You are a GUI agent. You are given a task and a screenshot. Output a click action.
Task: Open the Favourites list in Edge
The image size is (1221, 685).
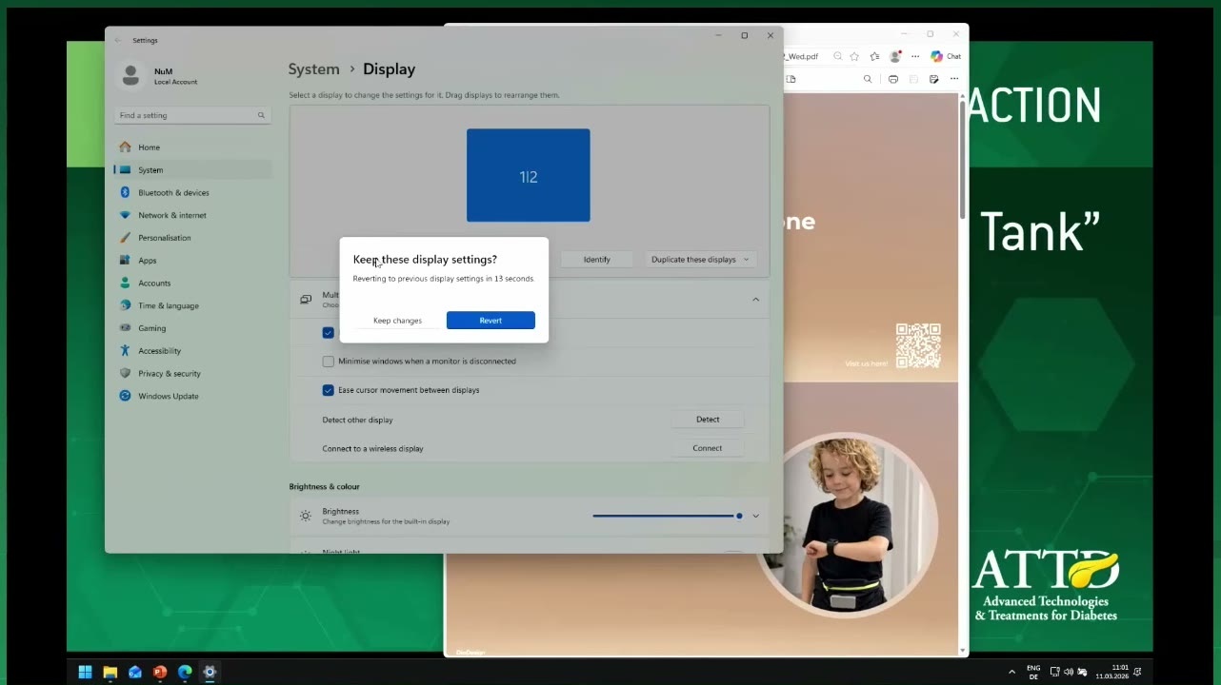coord(874,57)
